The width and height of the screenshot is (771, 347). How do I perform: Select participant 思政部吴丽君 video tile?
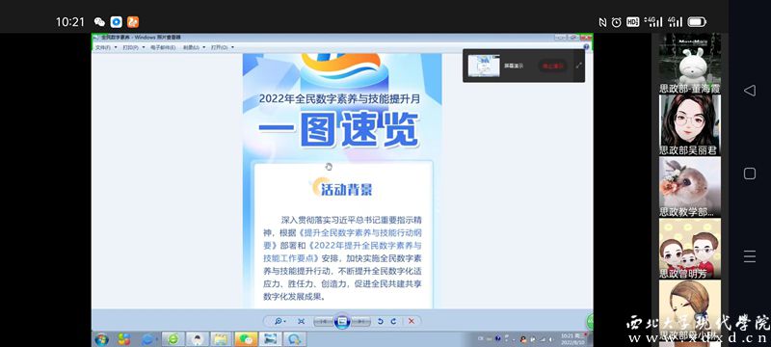click(690, 125)
